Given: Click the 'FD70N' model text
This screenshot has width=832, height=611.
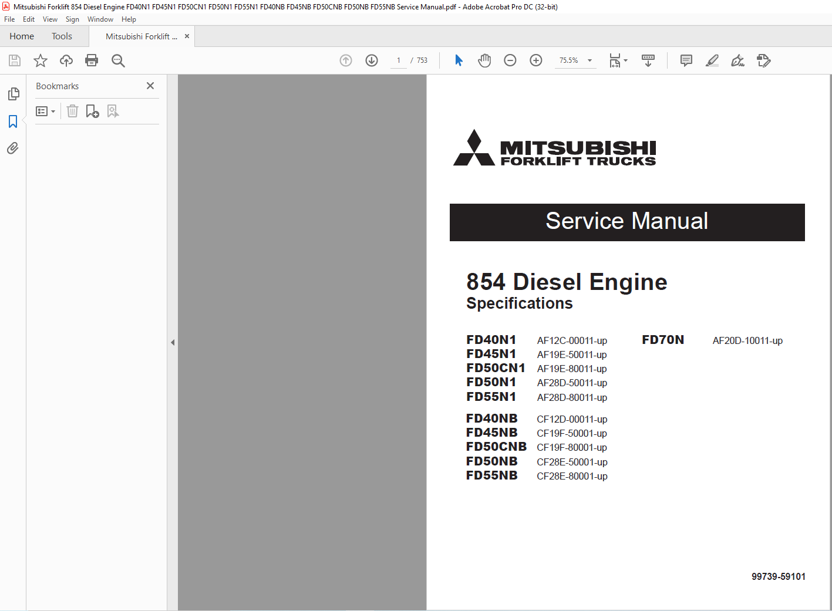Looking at the screenshot, I should (663, 340).
